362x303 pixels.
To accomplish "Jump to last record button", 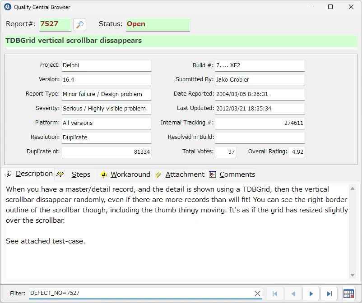I will tap(329, 294).
